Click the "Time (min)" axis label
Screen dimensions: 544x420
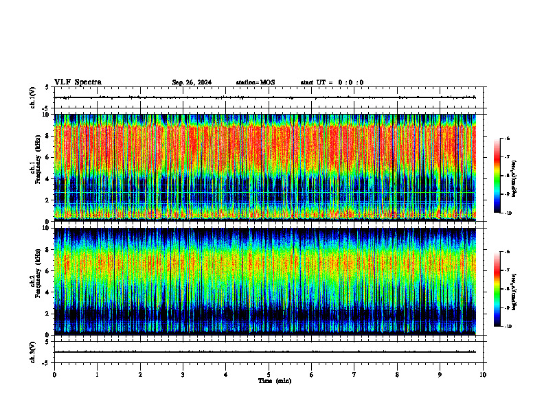[275, 381]
